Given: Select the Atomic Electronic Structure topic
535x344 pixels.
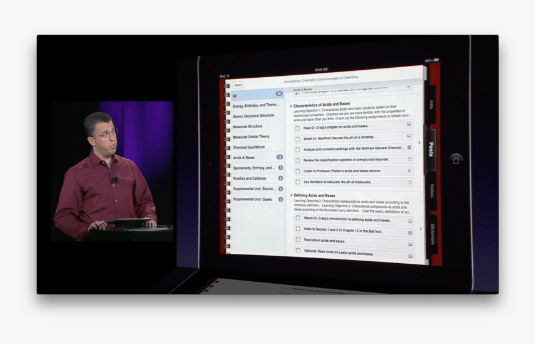Looking at the screenshot, I should pos(258,116).
